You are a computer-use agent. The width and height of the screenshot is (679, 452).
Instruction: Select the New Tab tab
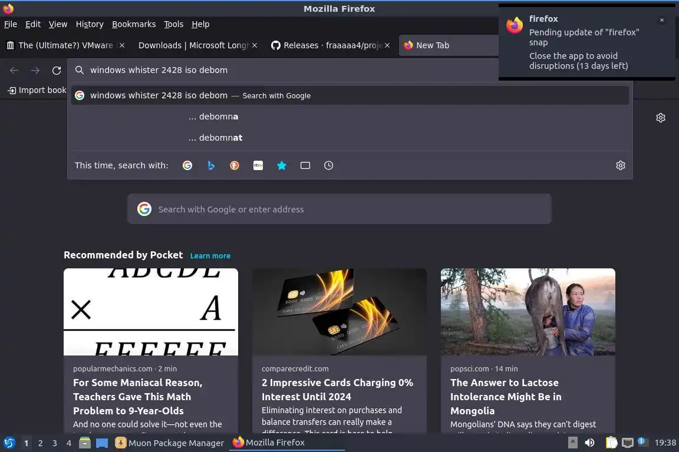[448, 45]
